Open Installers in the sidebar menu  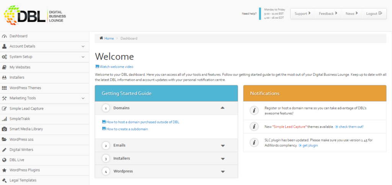click(44, 78)
